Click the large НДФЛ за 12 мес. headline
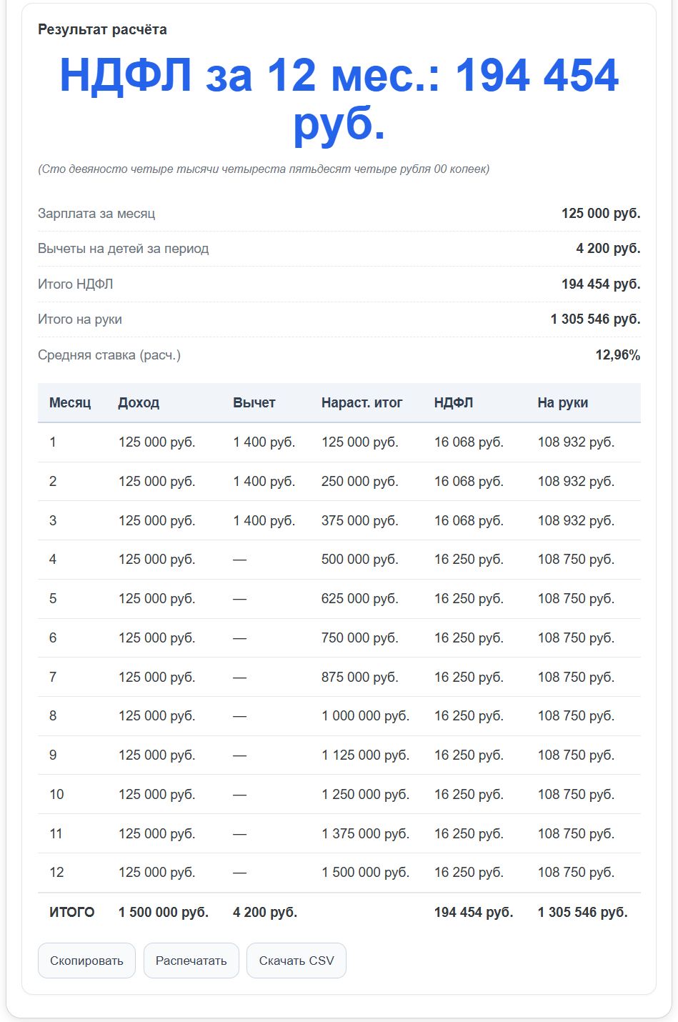 [x=339, y=99]
